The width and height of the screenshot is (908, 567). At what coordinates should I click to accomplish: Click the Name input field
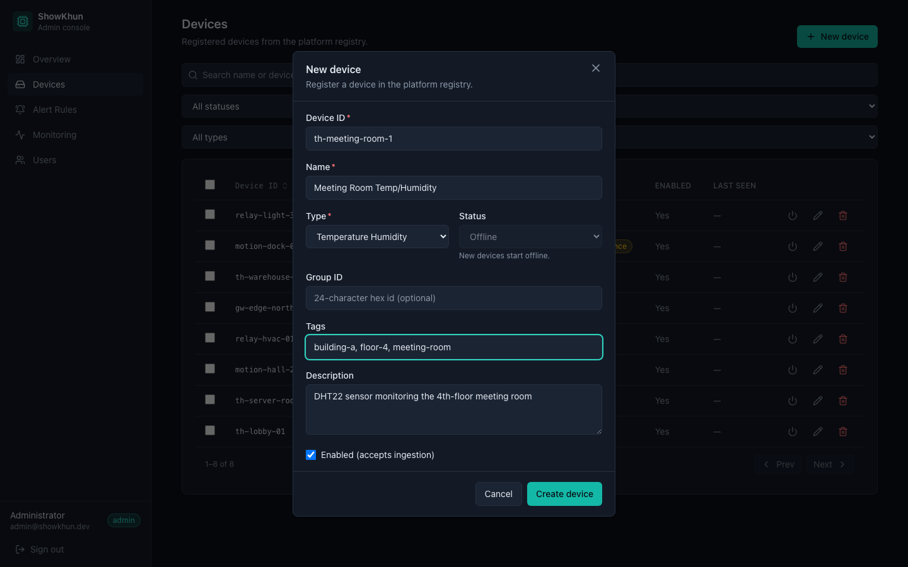pos(454,188)
